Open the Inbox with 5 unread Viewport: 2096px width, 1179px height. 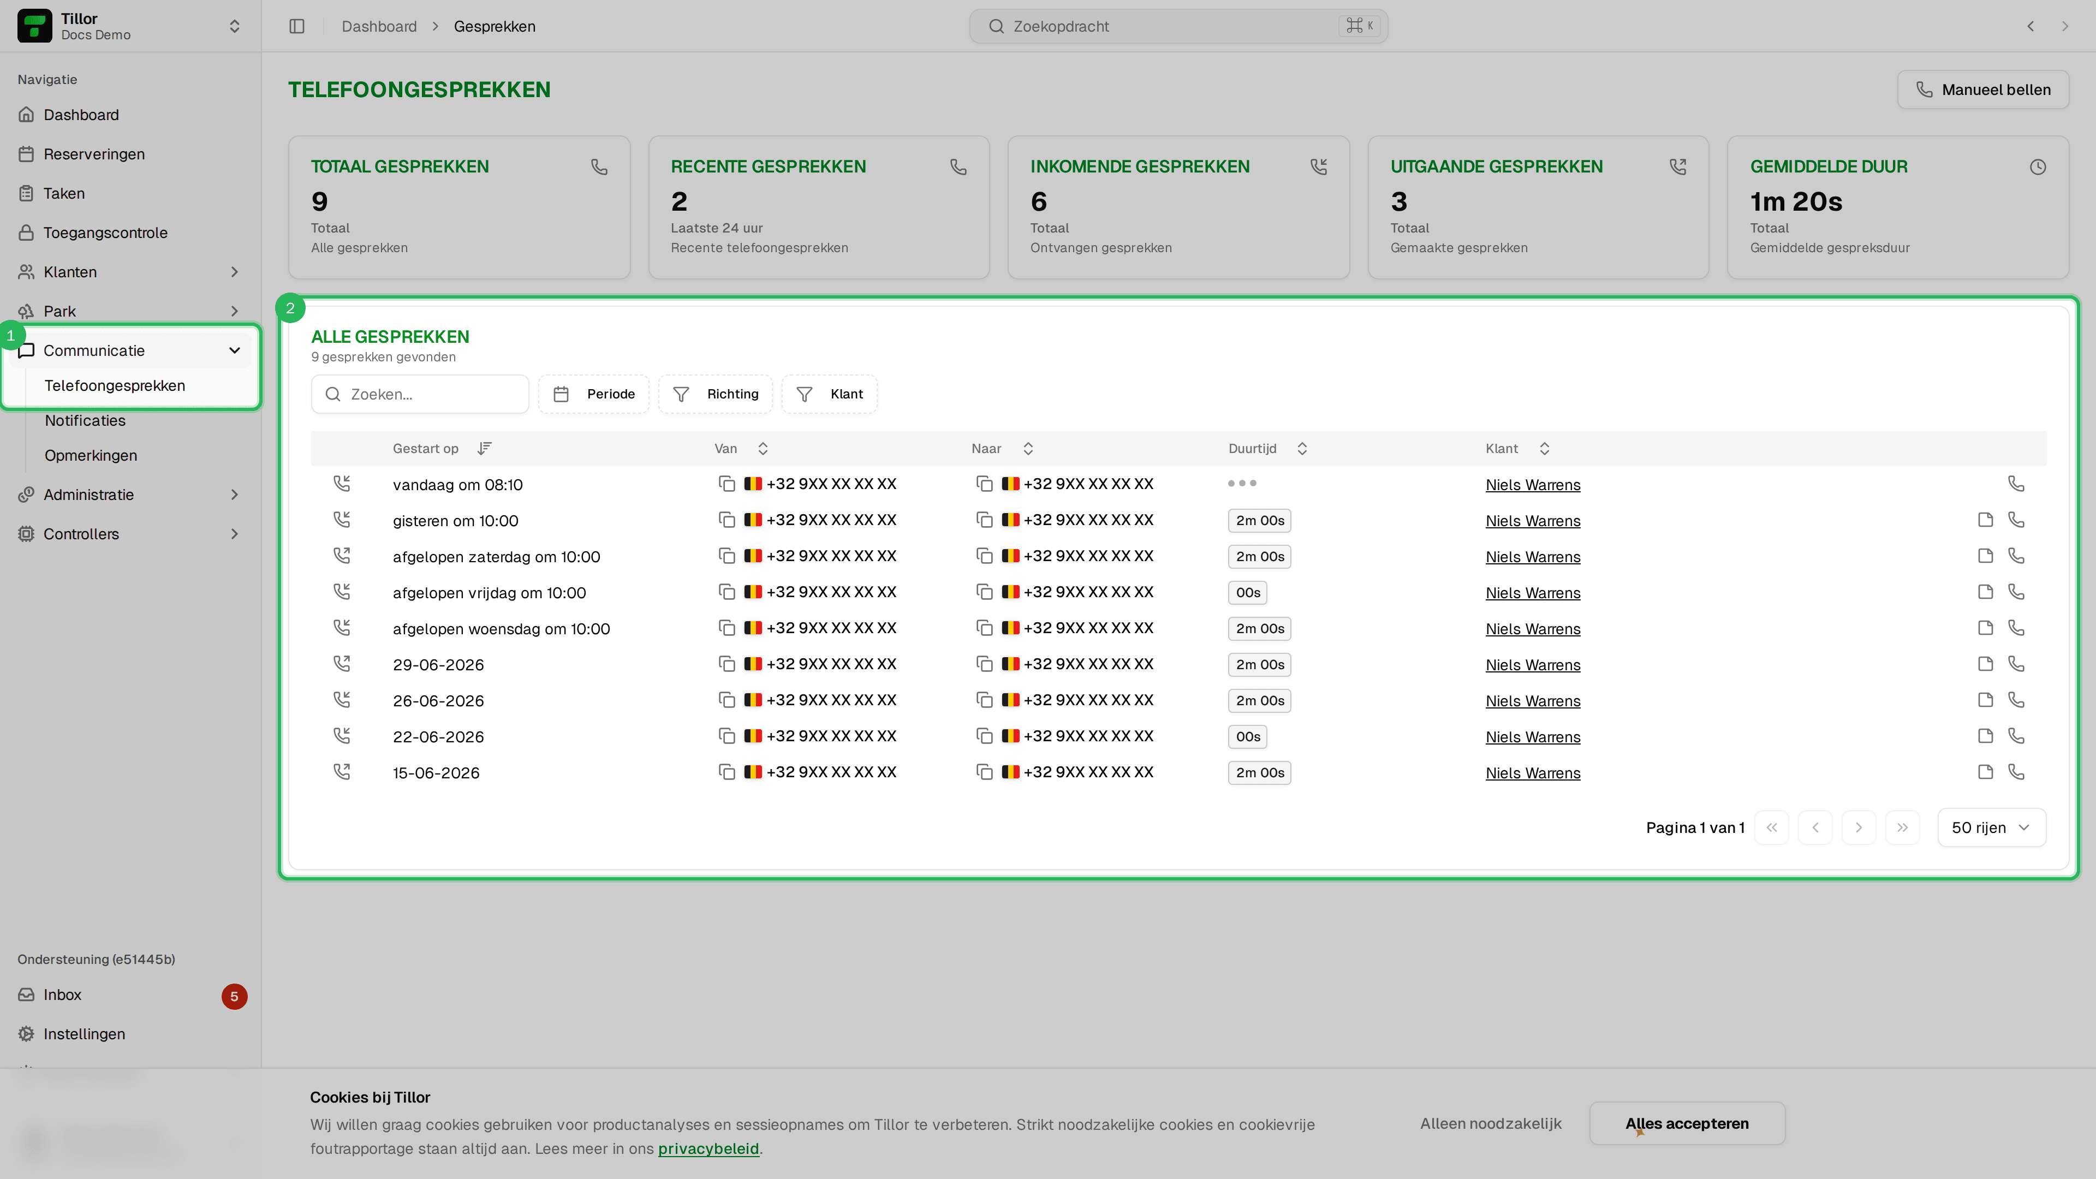(x=130, y=995)
